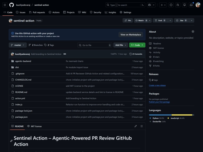Click View on Marketplace button
Screen dimensions: 203x152
click(131, 34)
